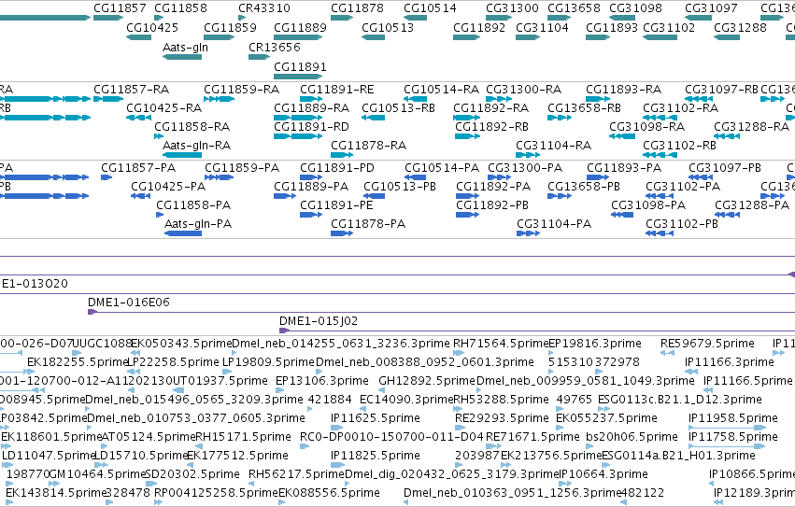Click the CG11891 gene bar glyph
The height and width of the screenshot is (507, 795).
click(298, 77)
